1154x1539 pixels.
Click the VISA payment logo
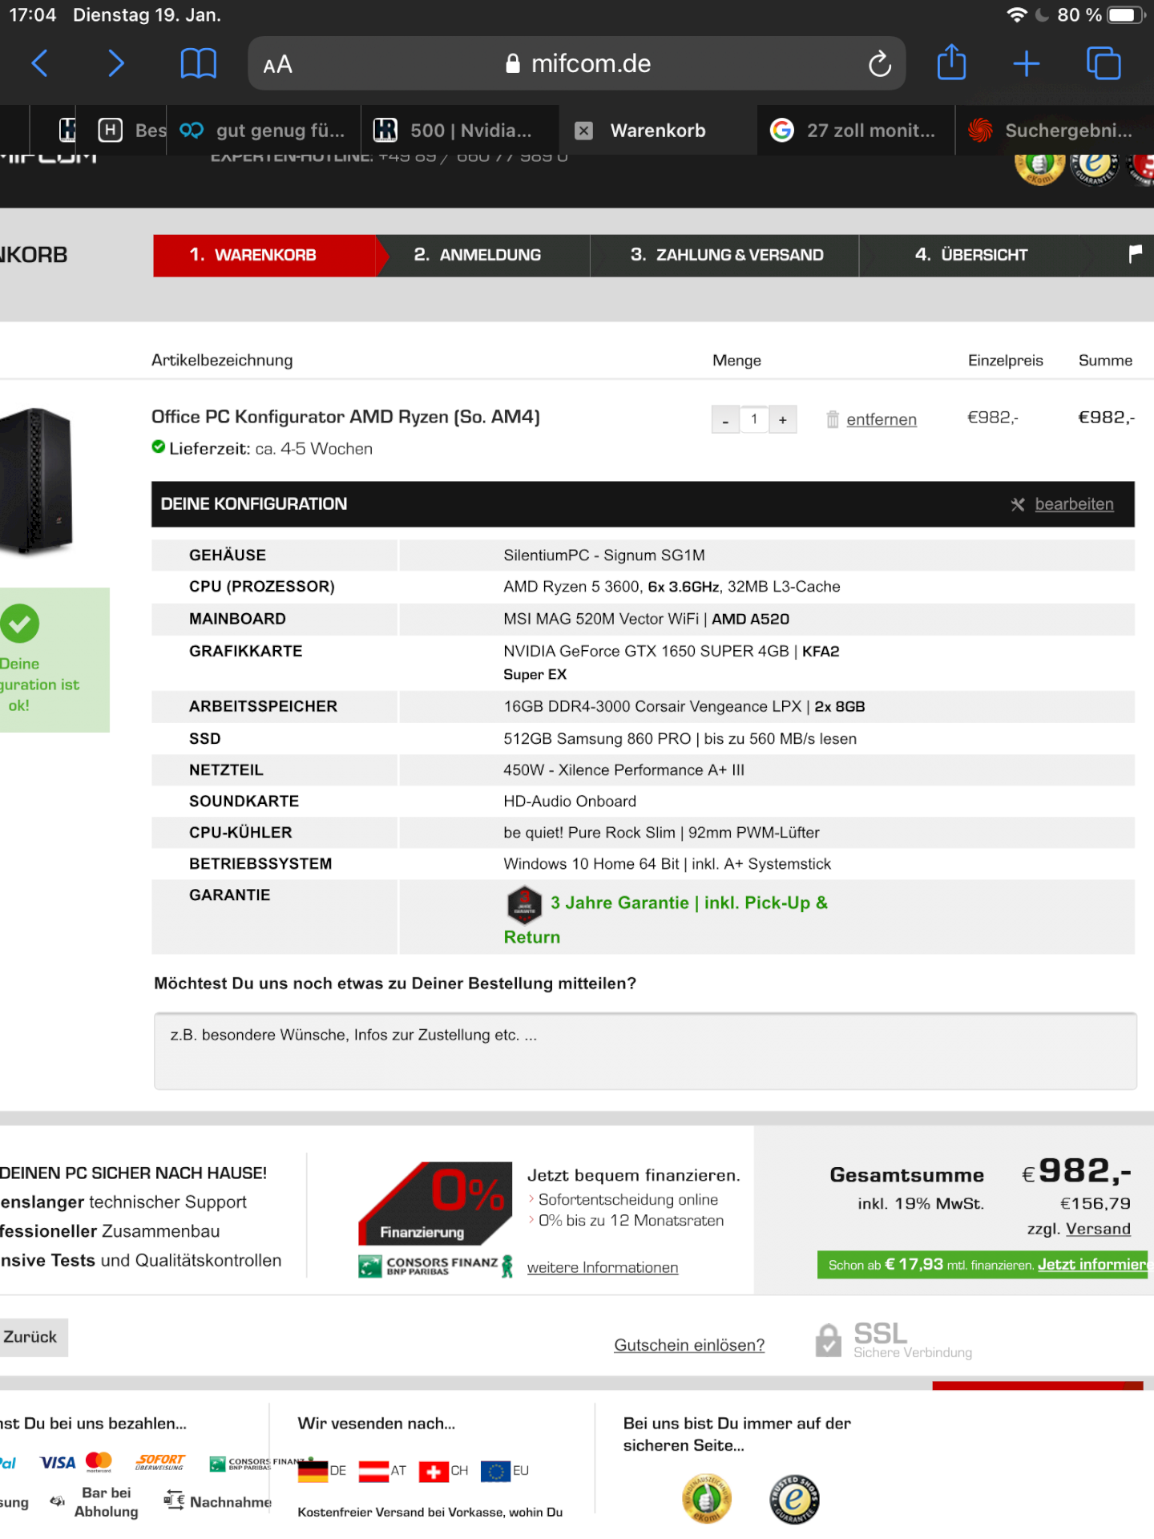tap(58, 1463)
